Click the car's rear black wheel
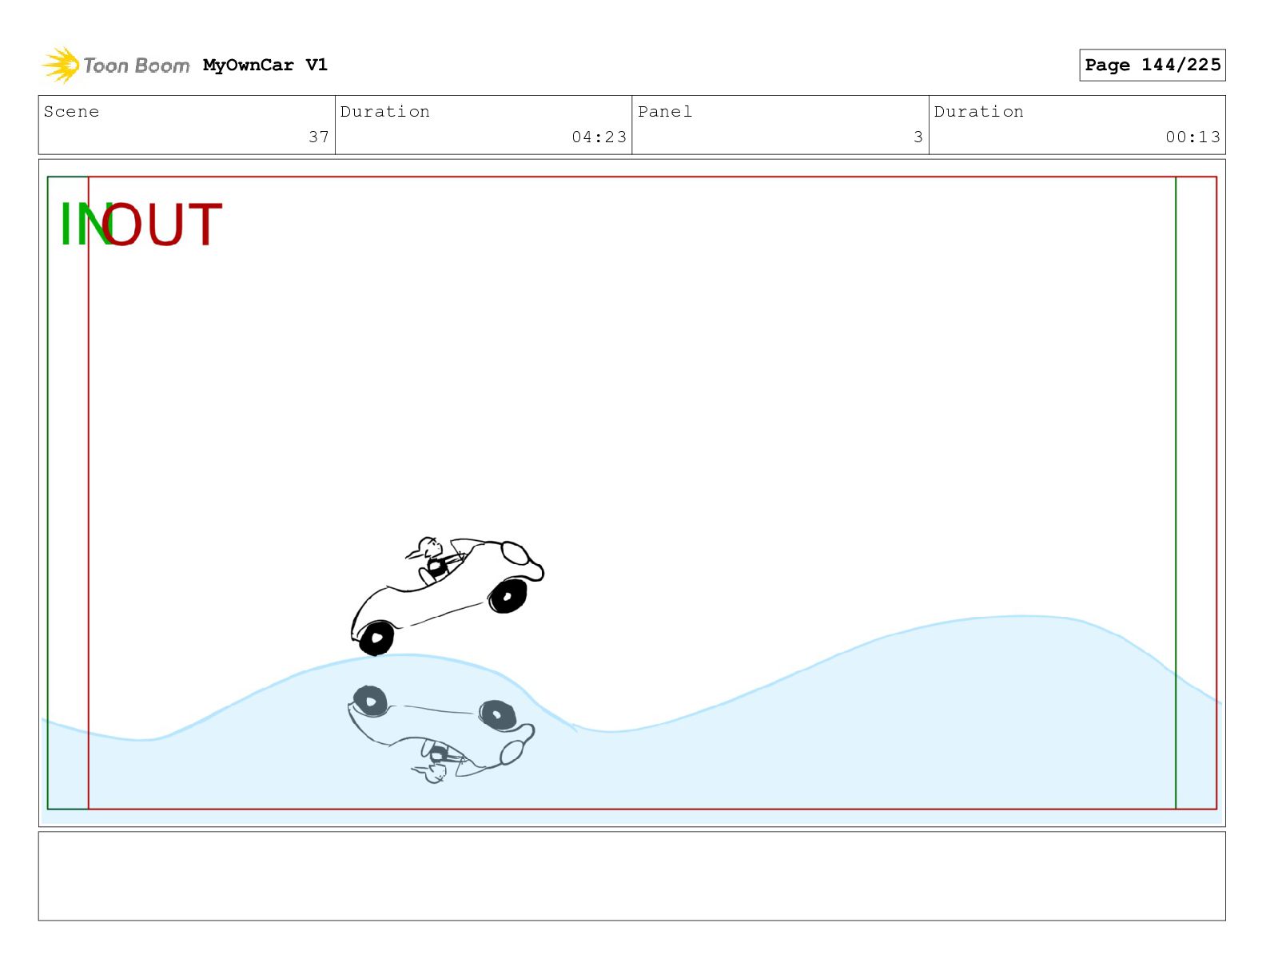Viewport: 1266px width, 978px height. click(376, 638)
